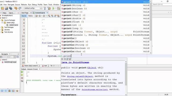
Task: Click the Find Selection magnifier icon in editor
Action: point(49,16)
